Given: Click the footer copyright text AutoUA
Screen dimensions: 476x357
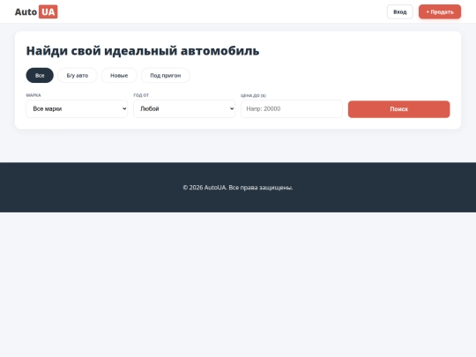Looking at the screenshot, I should (x=238, y=188).
